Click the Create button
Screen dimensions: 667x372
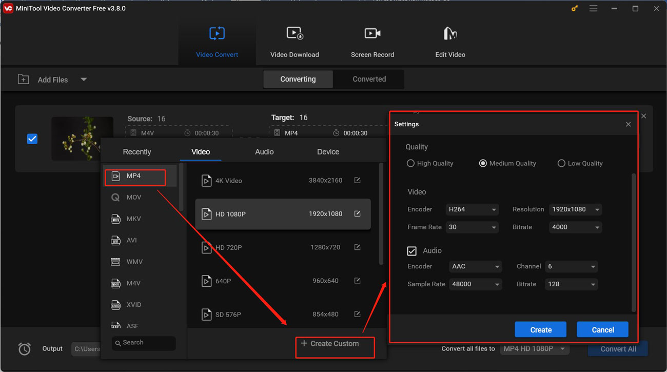click(x=541, y=330)
